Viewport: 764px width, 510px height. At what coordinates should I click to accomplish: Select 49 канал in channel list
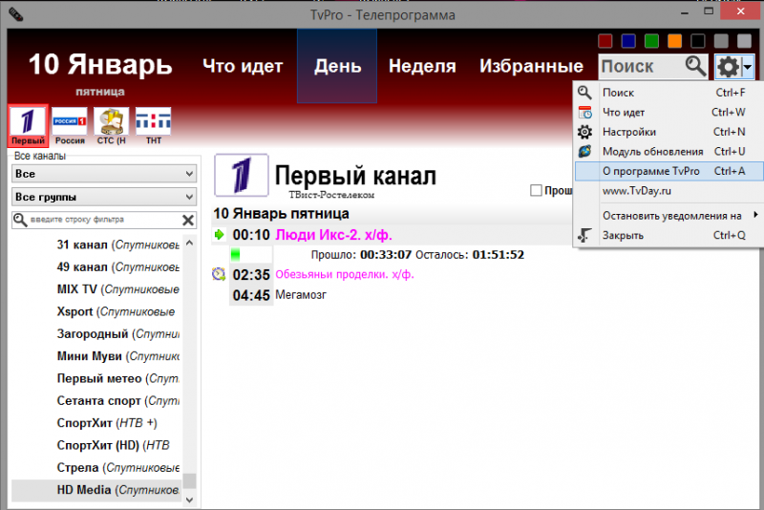[x=117, y=266]
